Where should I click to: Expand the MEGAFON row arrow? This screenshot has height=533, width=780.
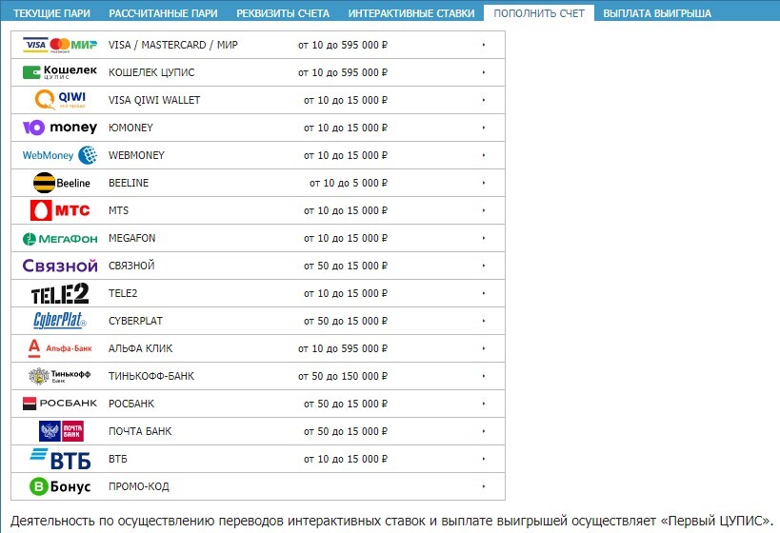point(484,238)
